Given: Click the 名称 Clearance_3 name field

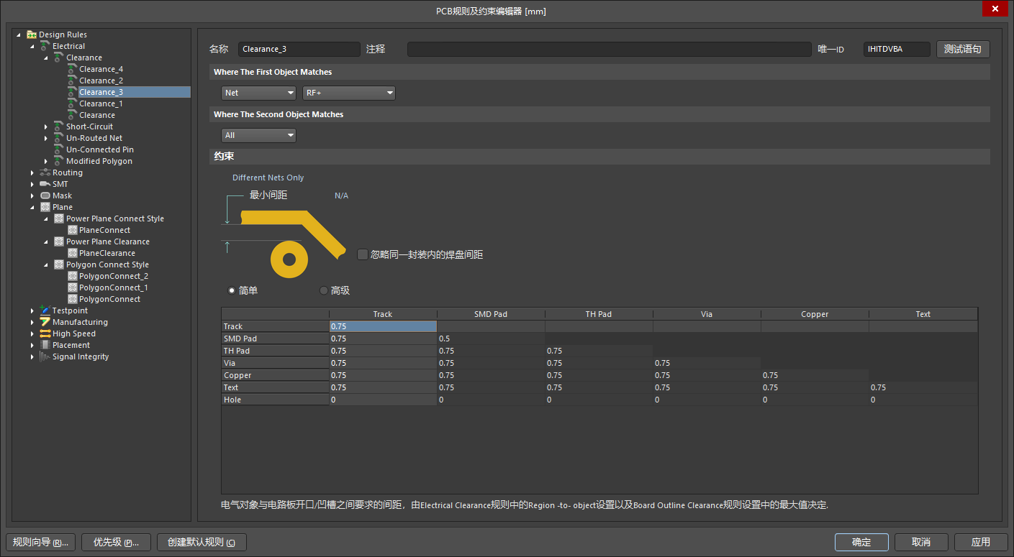Looking at the screenshot, I should click(299, 49).
